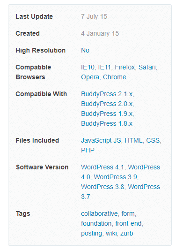Choose the Opera browser link
183x251 pixels.
pyautogui.click(x=90, y=77)
